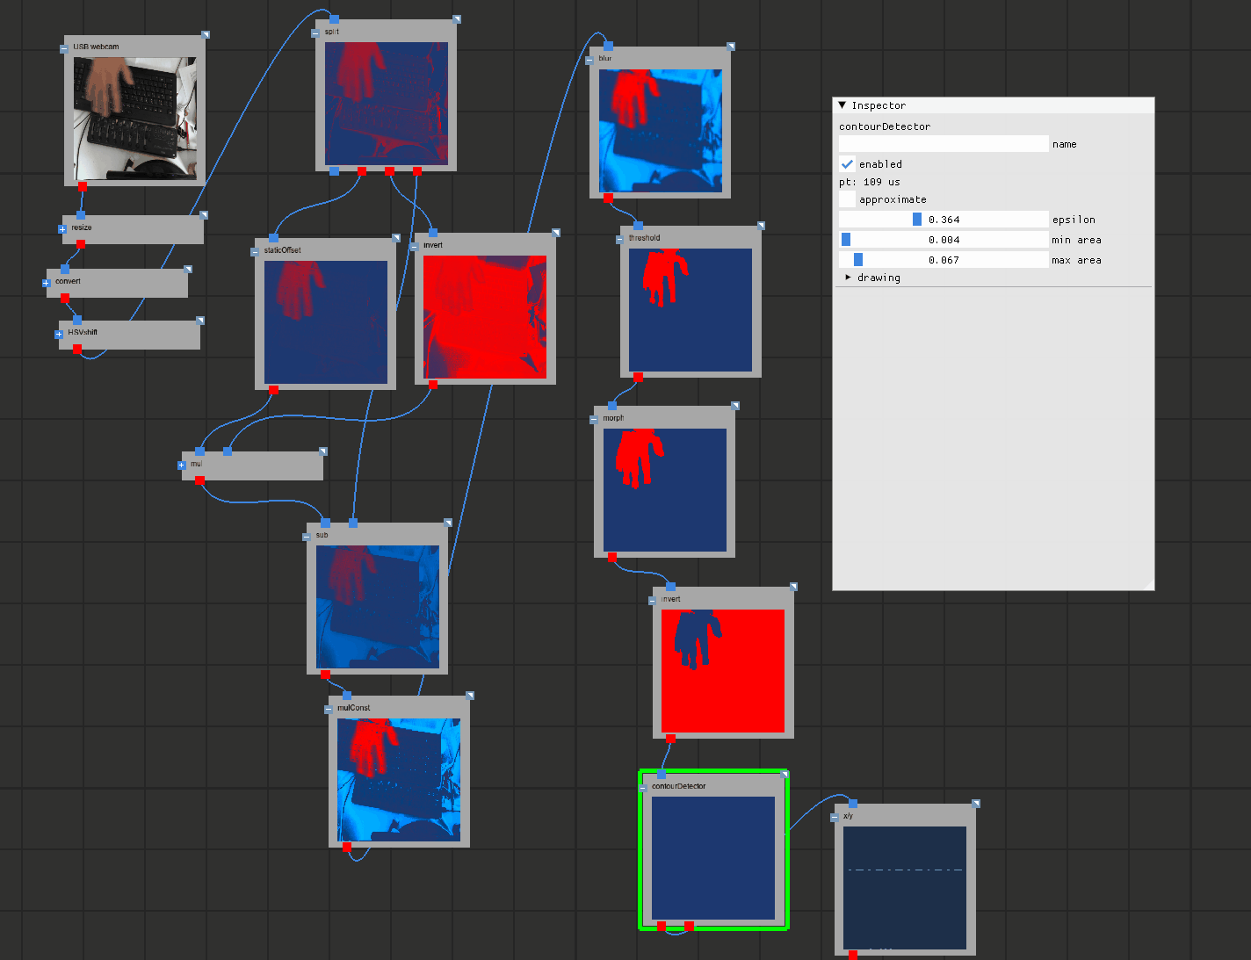
Task: Click the epsilon slider
Action: pyautogui.click(x=944, y=220)
